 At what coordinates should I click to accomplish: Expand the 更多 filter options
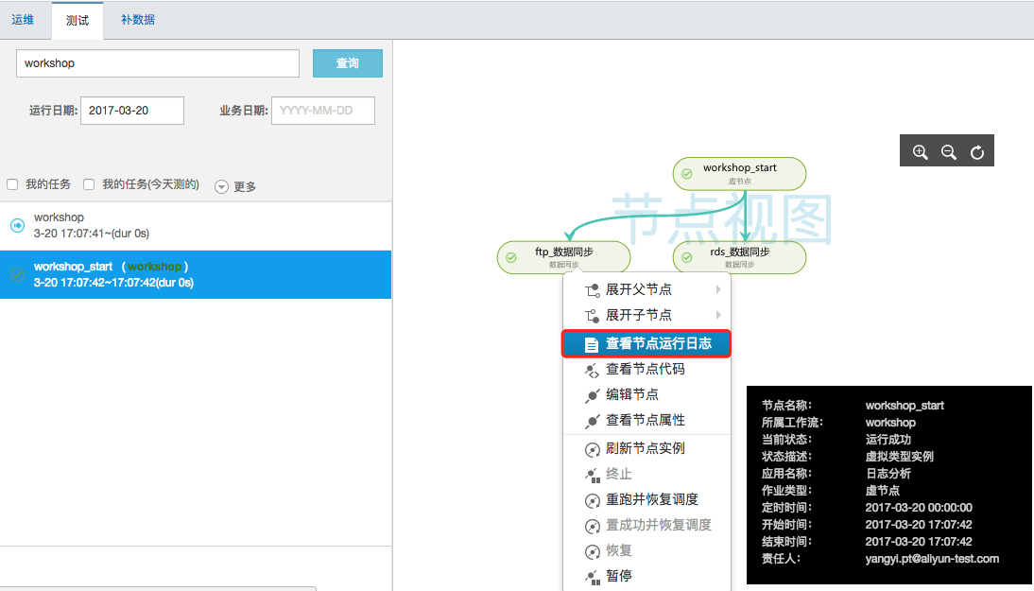click(235, 186)
